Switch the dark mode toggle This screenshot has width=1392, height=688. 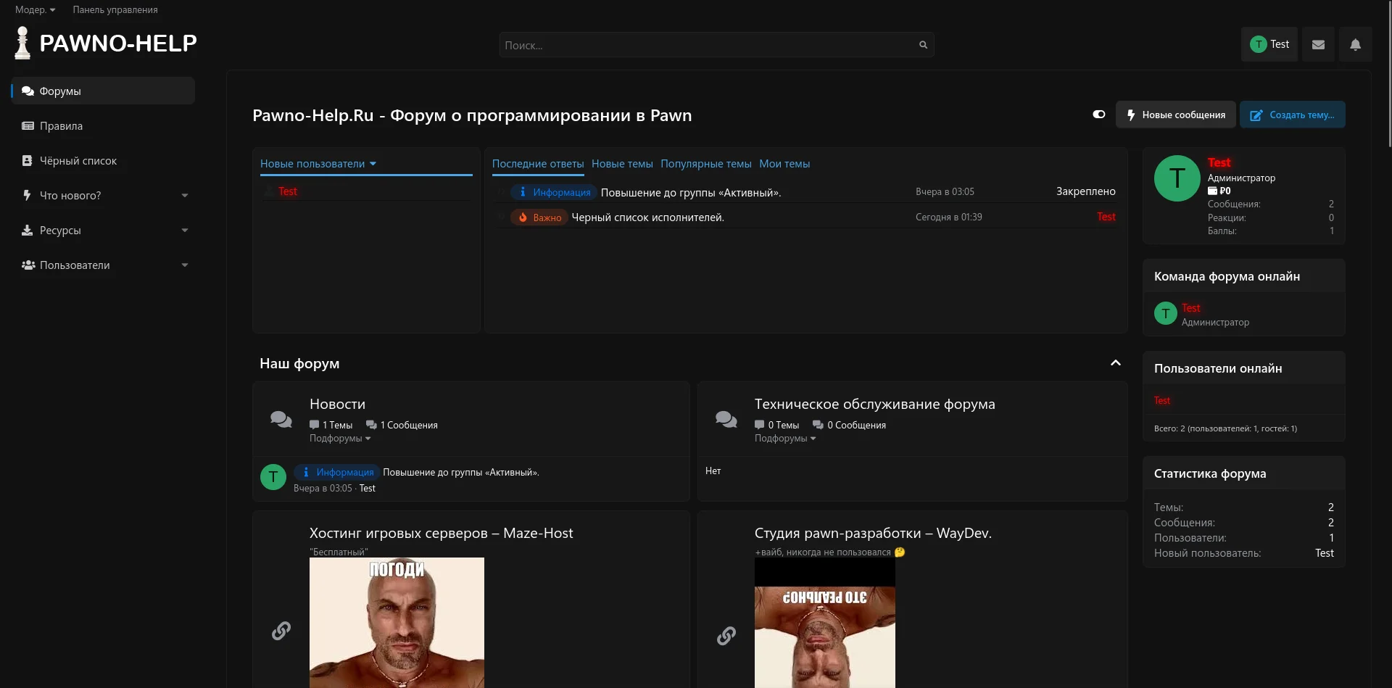[x=1098, y=115]
